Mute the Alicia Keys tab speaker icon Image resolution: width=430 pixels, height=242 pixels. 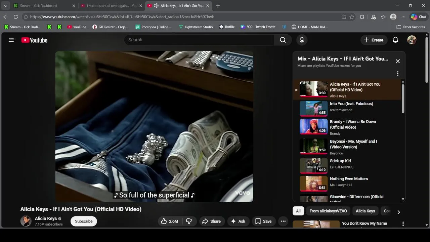[156, 6]
